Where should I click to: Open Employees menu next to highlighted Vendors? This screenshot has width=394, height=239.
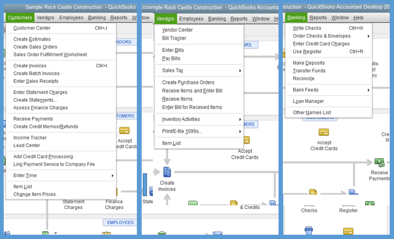[191, 19]
